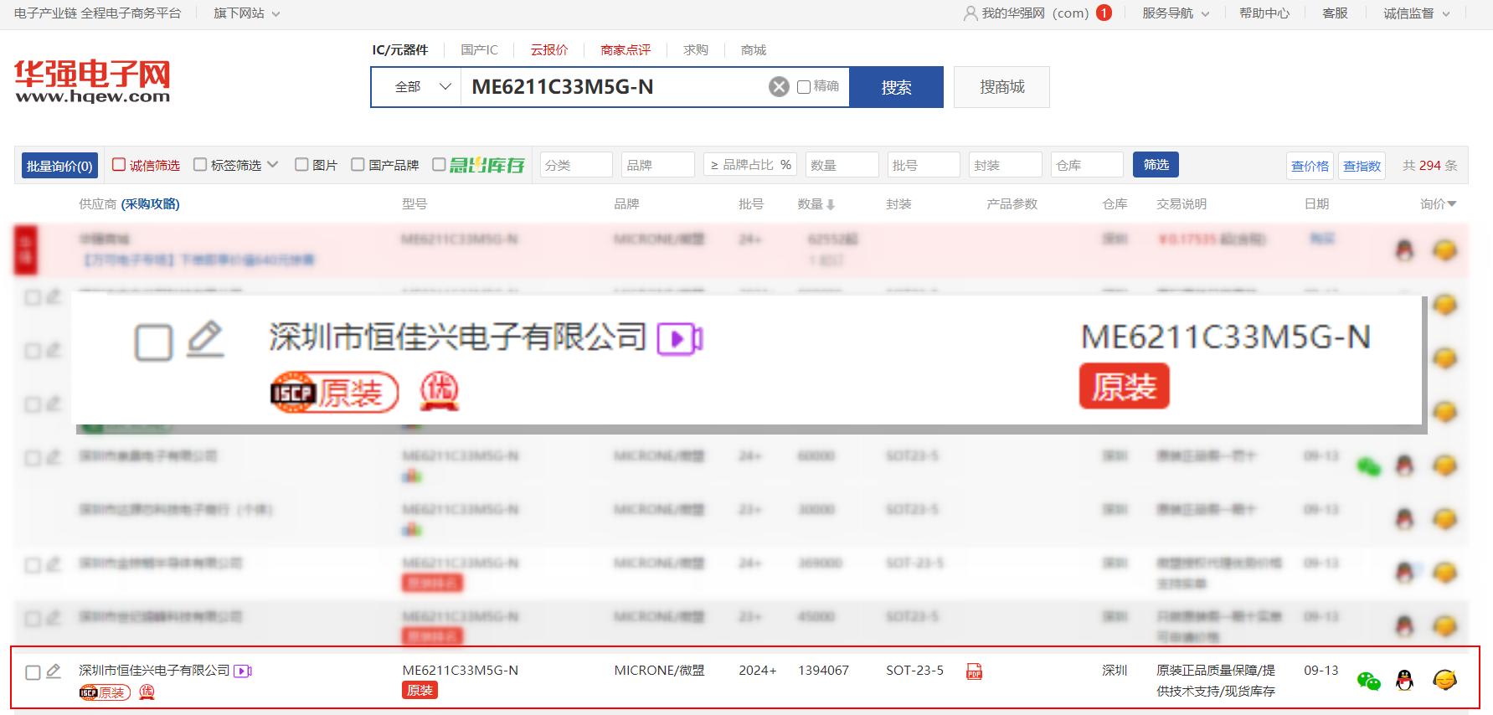
Task: Clear the search box with X icon
Action: click(x=779, y=87)
